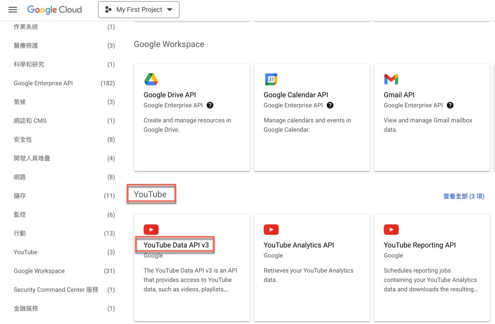Select YouTube category in sidebar

[x=64, y=252]
